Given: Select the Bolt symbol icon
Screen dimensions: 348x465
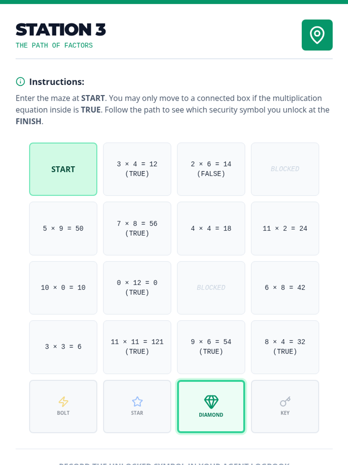Looking at the screenshot, I should pos(63,402).
